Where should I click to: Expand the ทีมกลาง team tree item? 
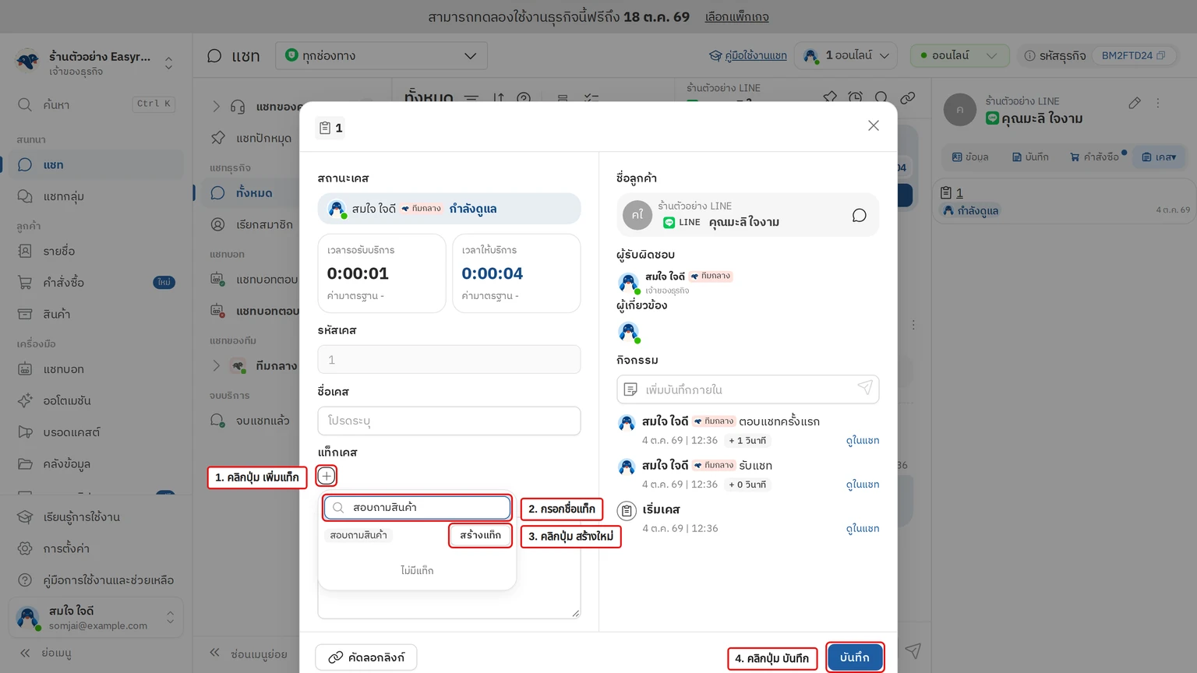click(x=217, y=365)
